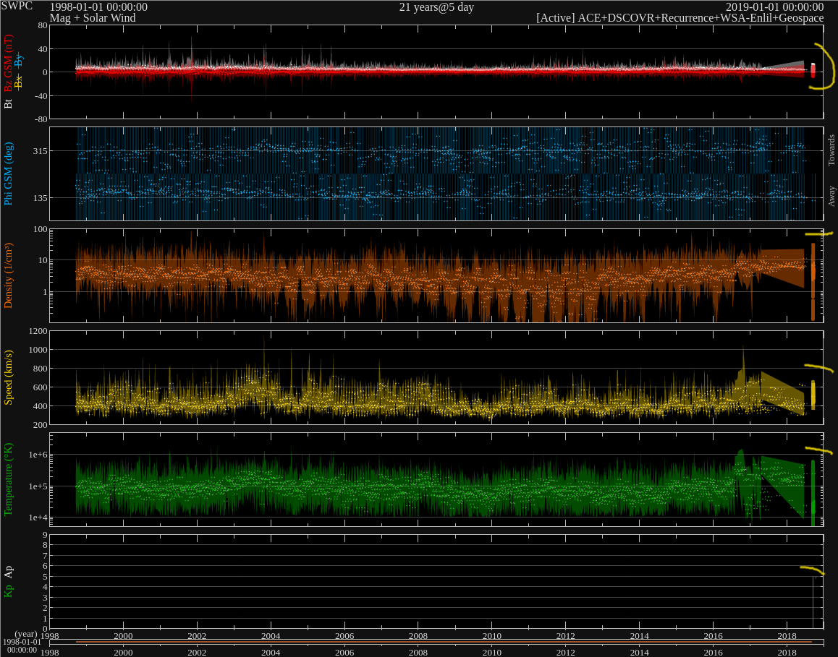Toggle the Bt series label

coord(8,103)
